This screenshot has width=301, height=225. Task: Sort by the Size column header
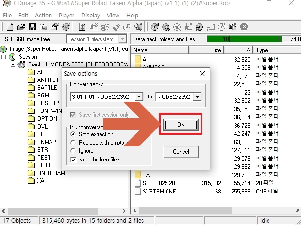(x=206, y=50)
